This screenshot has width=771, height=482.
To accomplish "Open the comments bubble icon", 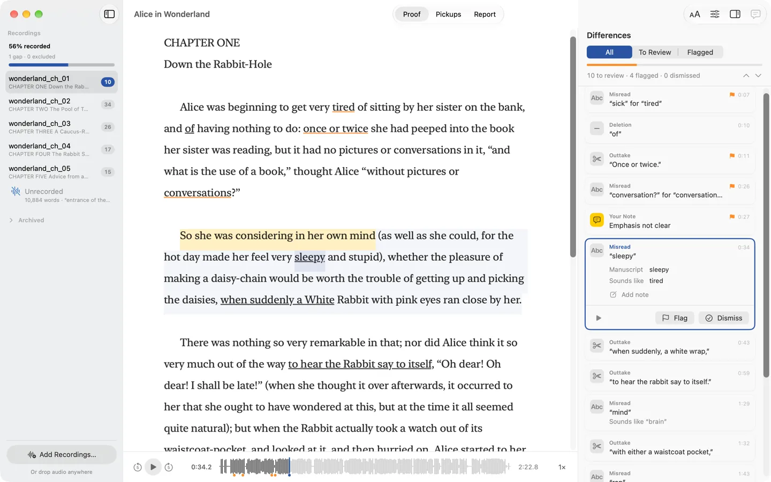I will point(755,14).
